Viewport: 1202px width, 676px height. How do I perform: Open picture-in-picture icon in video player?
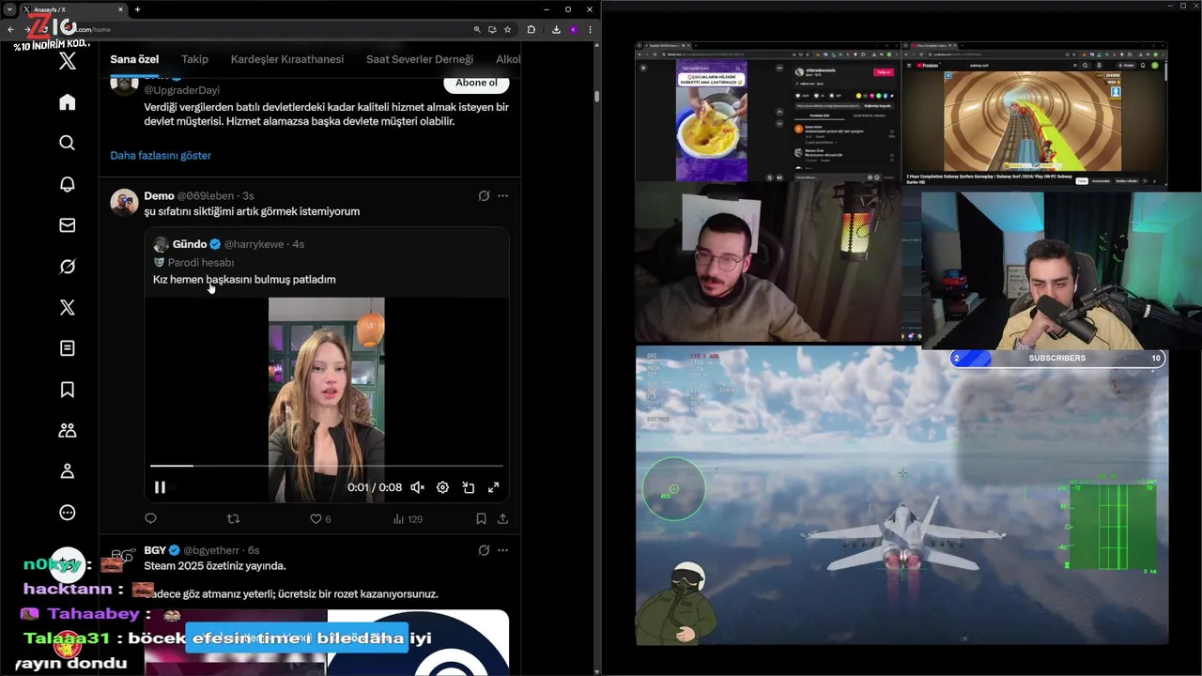[468, 487]
